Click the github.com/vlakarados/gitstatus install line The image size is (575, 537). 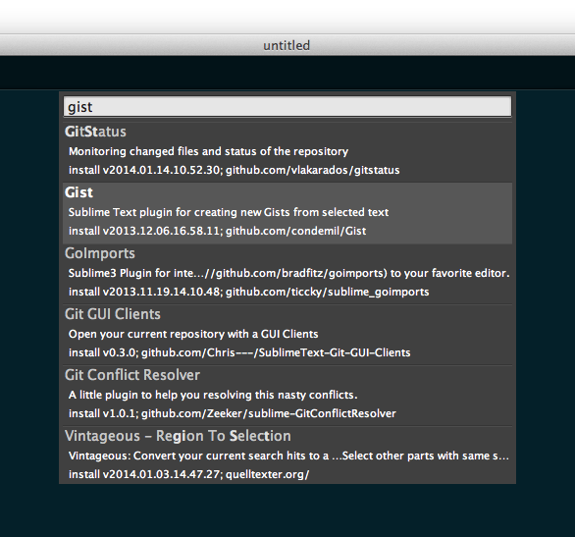point(234,170)
